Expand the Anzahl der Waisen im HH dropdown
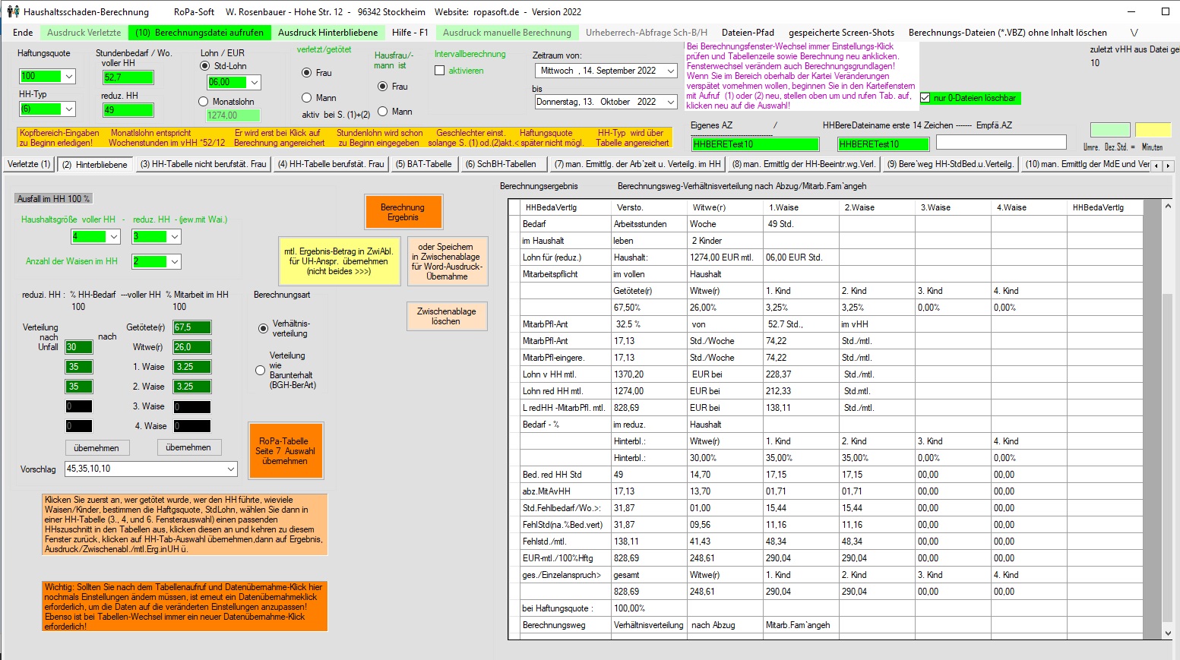The image size is (1180, 660). pos(175,262)
